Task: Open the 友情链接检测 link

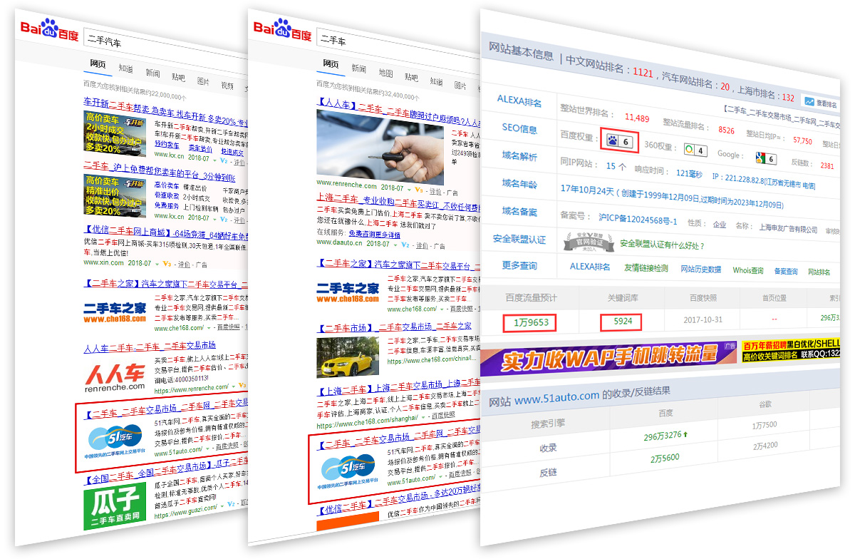Action: [x=646, y=268]
